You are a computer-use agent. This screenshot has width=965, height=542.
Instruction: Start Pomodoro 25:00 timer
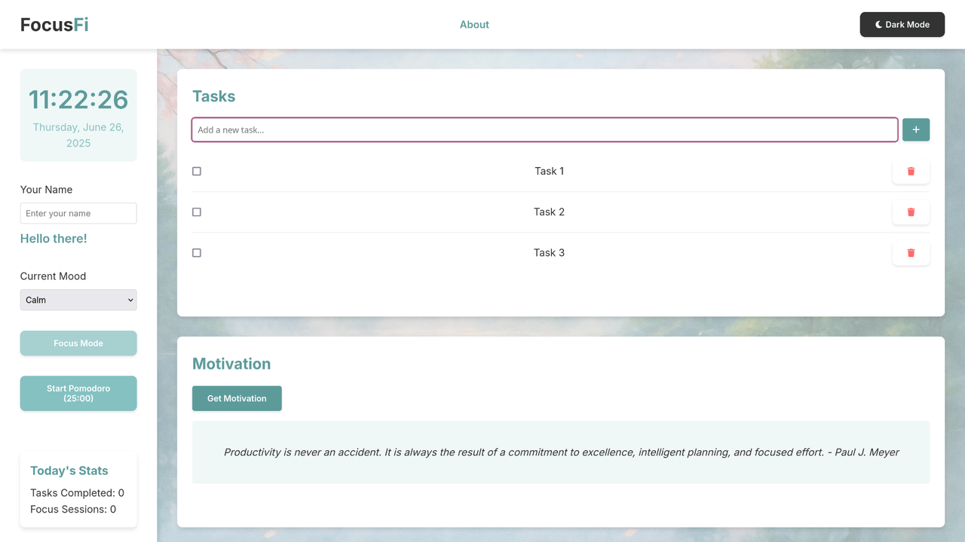click(x=78, y=393)
